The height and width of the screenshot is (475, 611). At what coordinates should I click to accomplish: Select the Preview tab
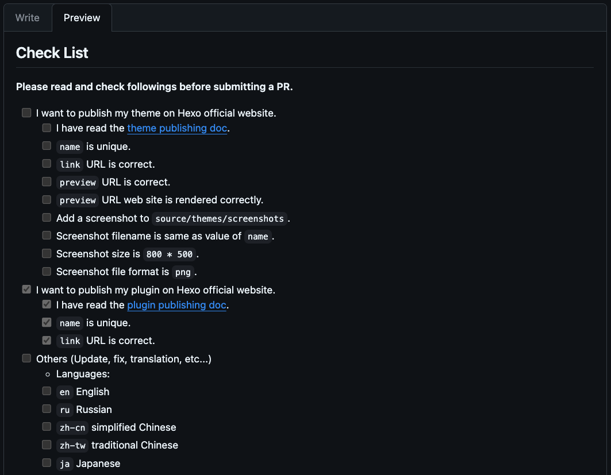(x=82, y=18)
